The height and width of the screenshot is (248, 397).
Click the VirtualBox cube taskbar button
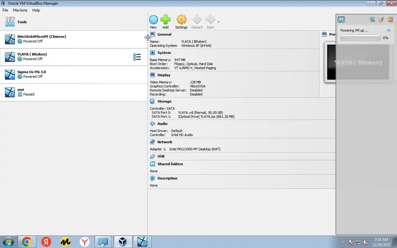(123, 242)
